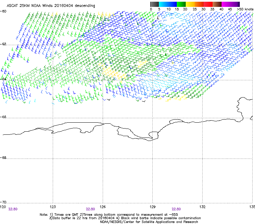Click the '-70' latitude axis label
This screenshot has height=224, width=255.
[3, 202]
